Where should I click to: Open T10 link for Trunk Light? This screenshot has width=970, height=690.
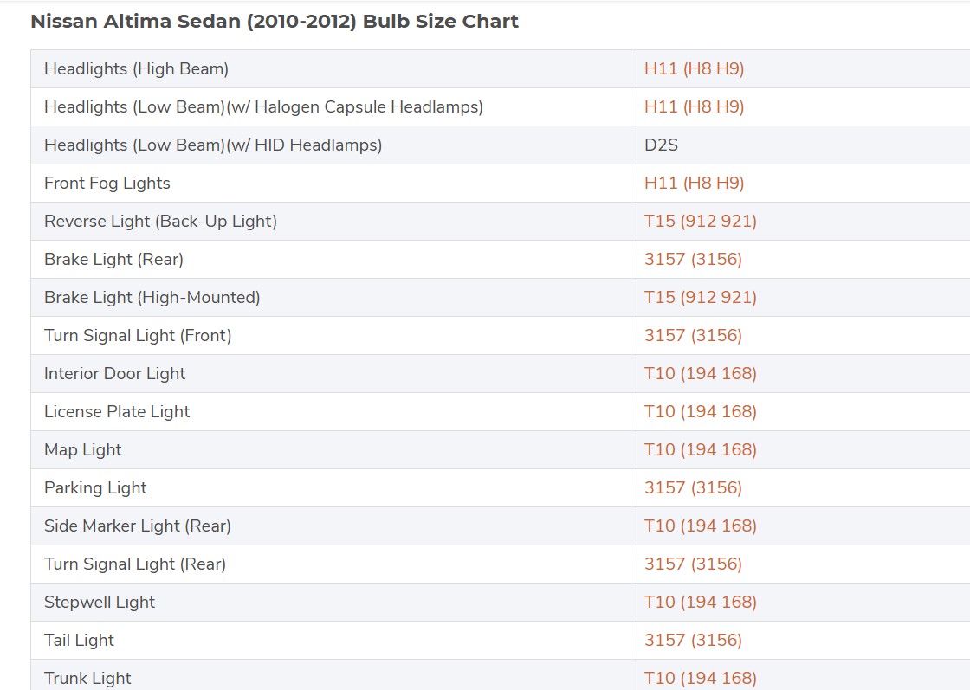700,678
